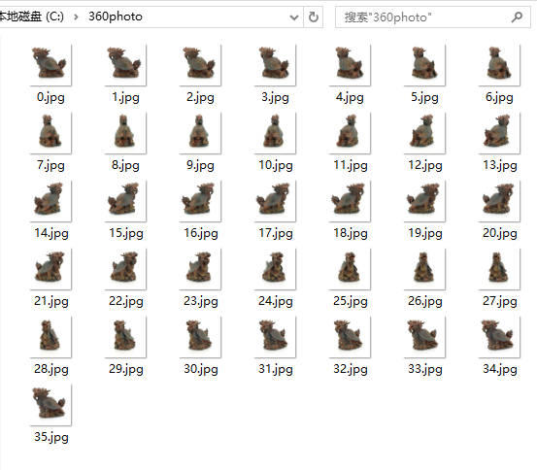The height and width of the screenshot is (470, 537).
Task: Select the 本地磁盘 (C:) breadcrumb
Action: (31, 17)
